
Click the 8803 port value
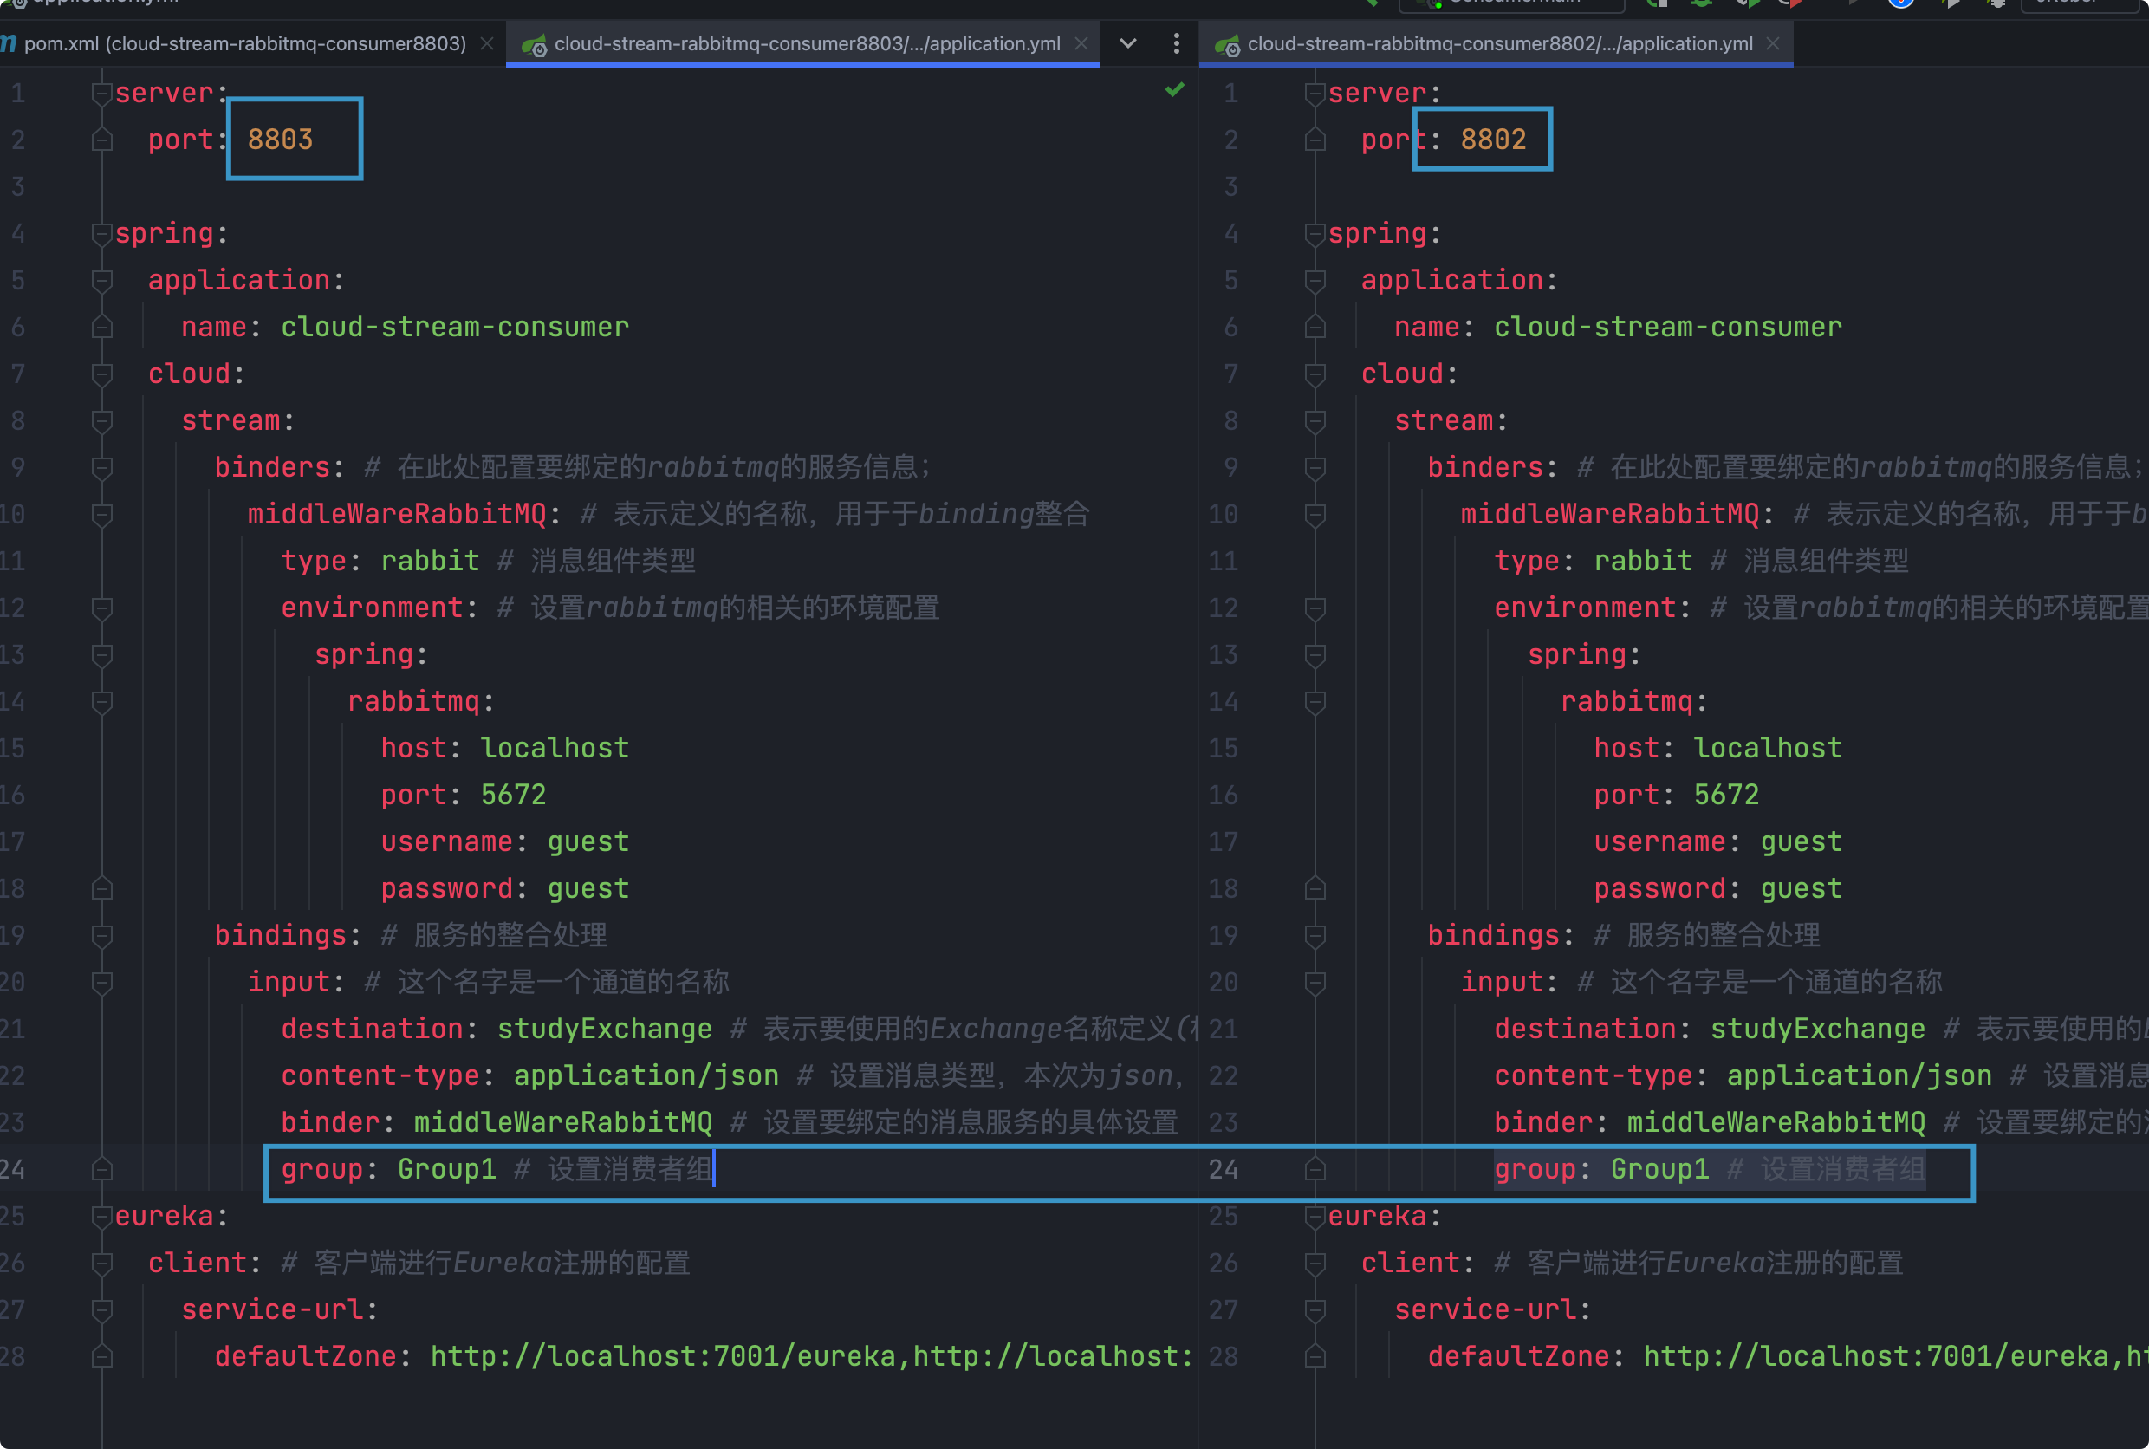[280, 140]
